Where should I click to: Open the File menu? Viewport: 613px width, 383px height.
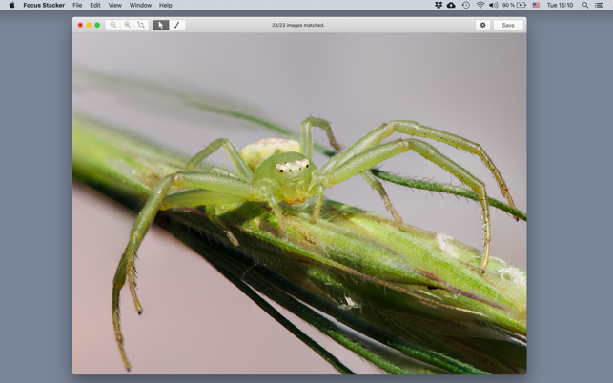77,5
